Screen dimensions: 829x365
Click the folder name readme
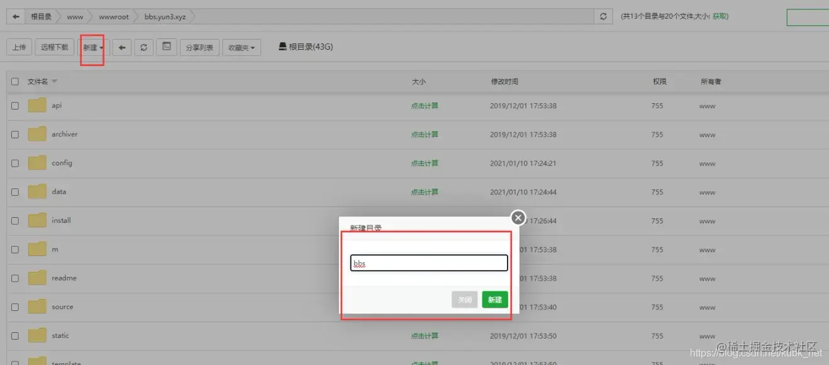(64, 278)
